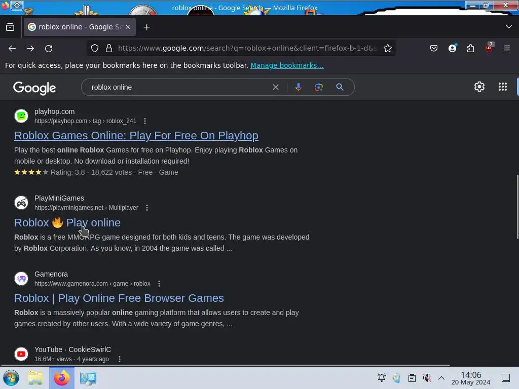Open Manage bookmarks link
The width and height of the screenshot is (519, 389).
pos(287,65)
